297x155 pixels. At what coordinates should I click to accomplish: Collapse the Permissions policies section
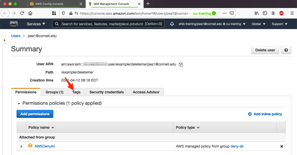(x=19, y=103)
